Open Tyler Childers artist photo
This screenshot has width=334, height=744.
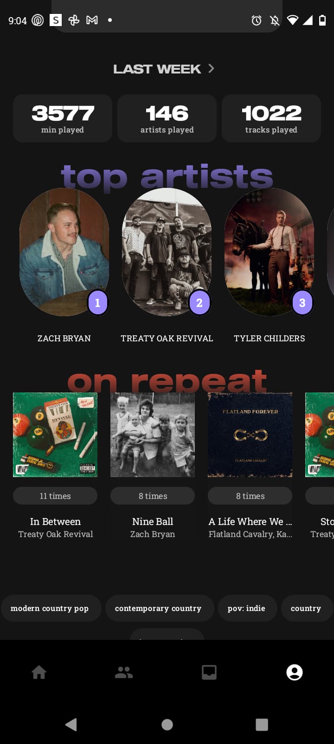coord(270,252)
